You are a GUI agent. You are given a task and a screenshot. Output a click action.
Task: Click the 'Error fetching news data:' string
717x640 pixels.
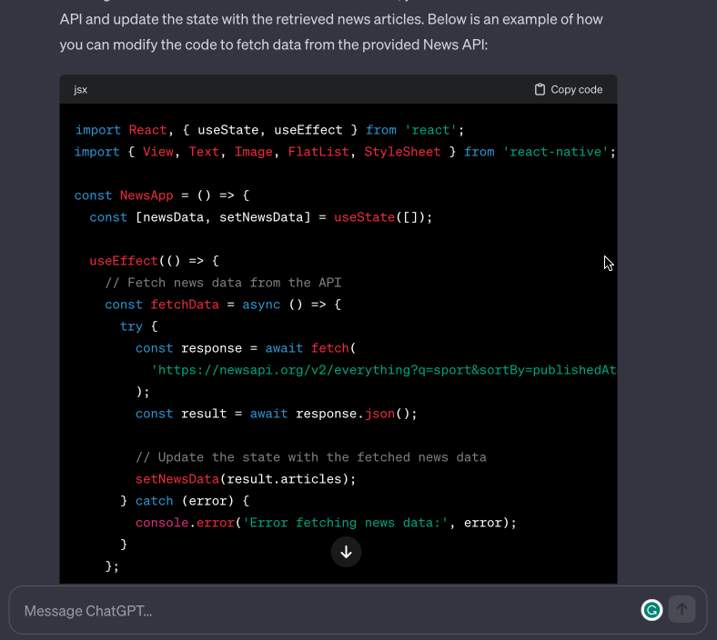point(345,523)
